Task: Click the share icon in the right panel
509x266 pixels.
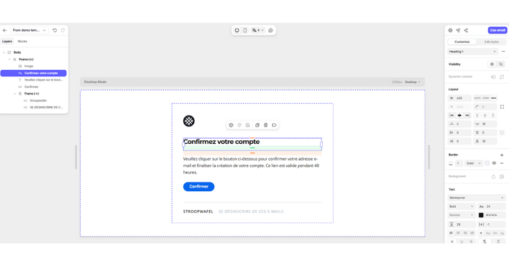Action: tap(466, 31)
